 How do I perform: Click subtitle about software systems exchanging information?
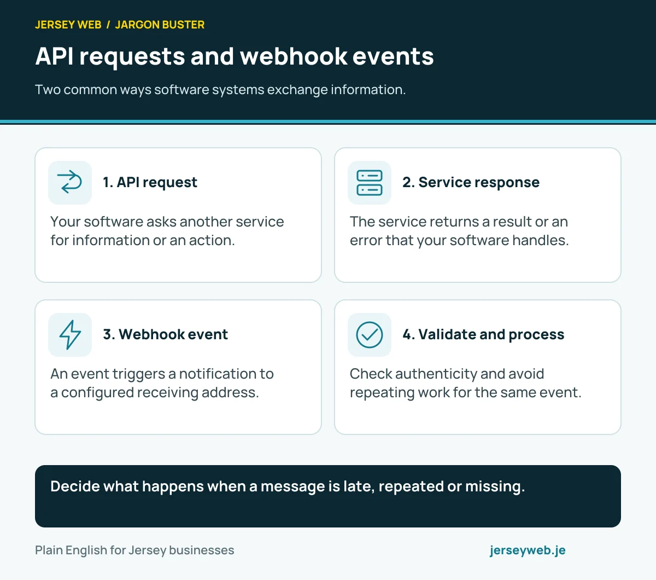coord(220,90)
